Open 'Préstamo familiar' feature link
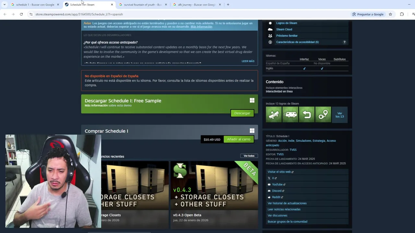Image resolution: width=415 pixels, height=233 pixels. click(x=287, y=36)
